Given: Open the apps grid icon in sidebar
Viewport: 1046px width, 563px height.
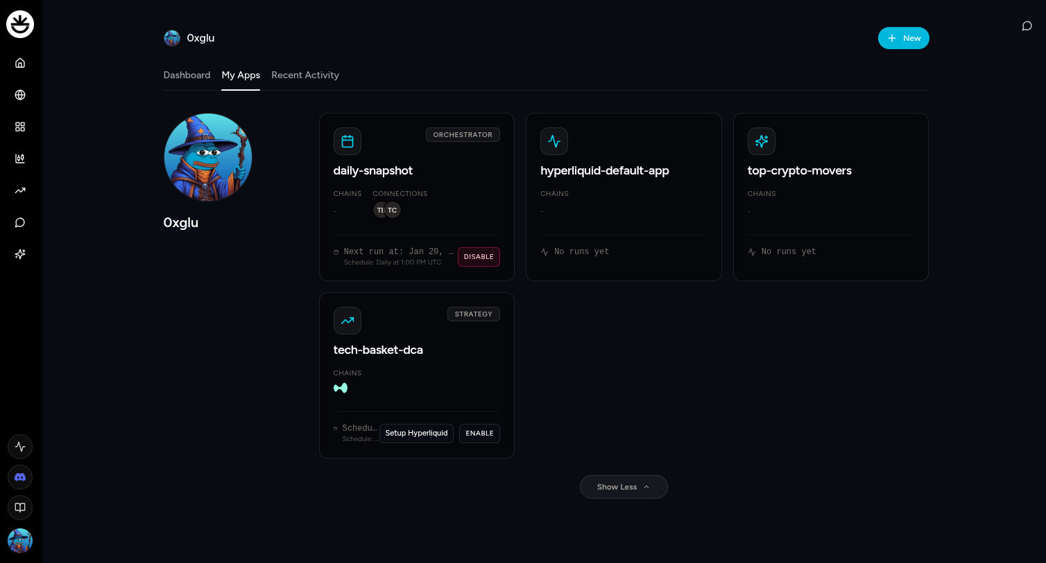Looking at the screenshot, I should pyautogui.click(x=20, y=127).
